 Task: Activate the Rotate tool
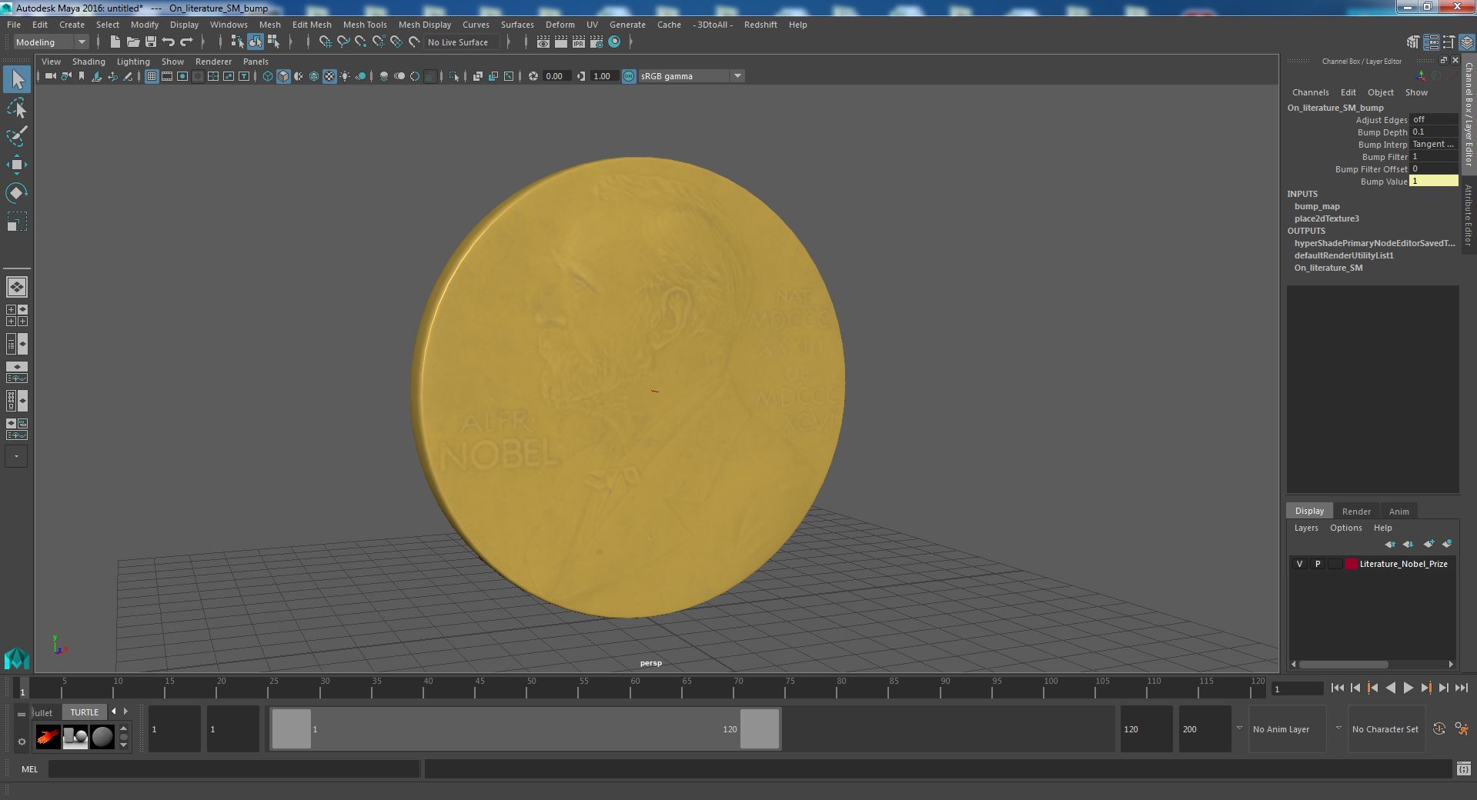click(17, 192)
